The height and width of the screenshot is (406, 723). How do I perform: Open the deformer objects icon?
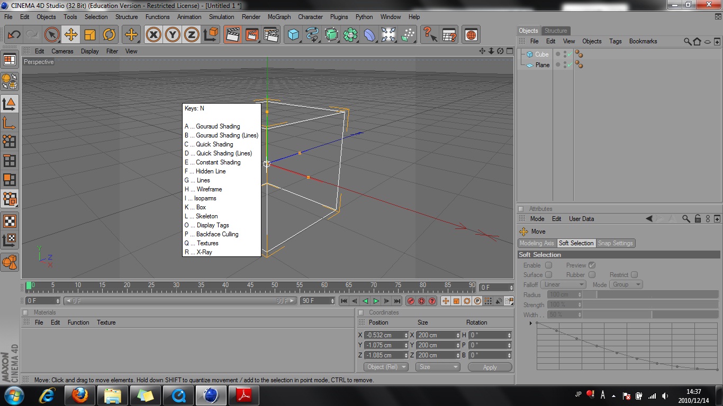(x=369, y=35)
